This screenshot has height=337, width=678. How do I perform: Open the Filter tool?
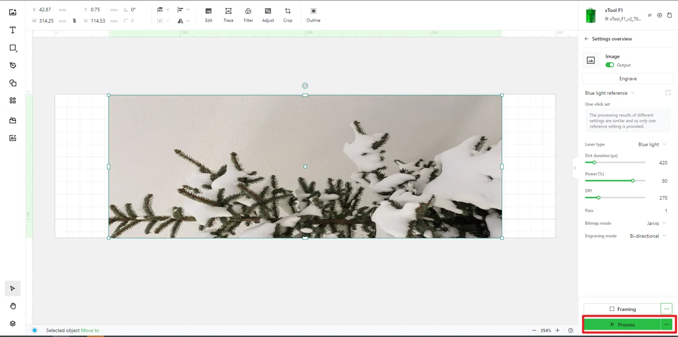[248, 15]
